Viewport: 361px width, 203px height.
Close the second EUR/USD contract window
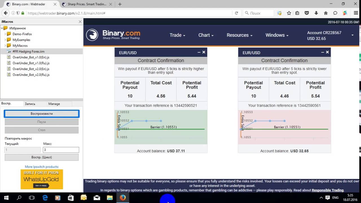(x=327, y=52)
